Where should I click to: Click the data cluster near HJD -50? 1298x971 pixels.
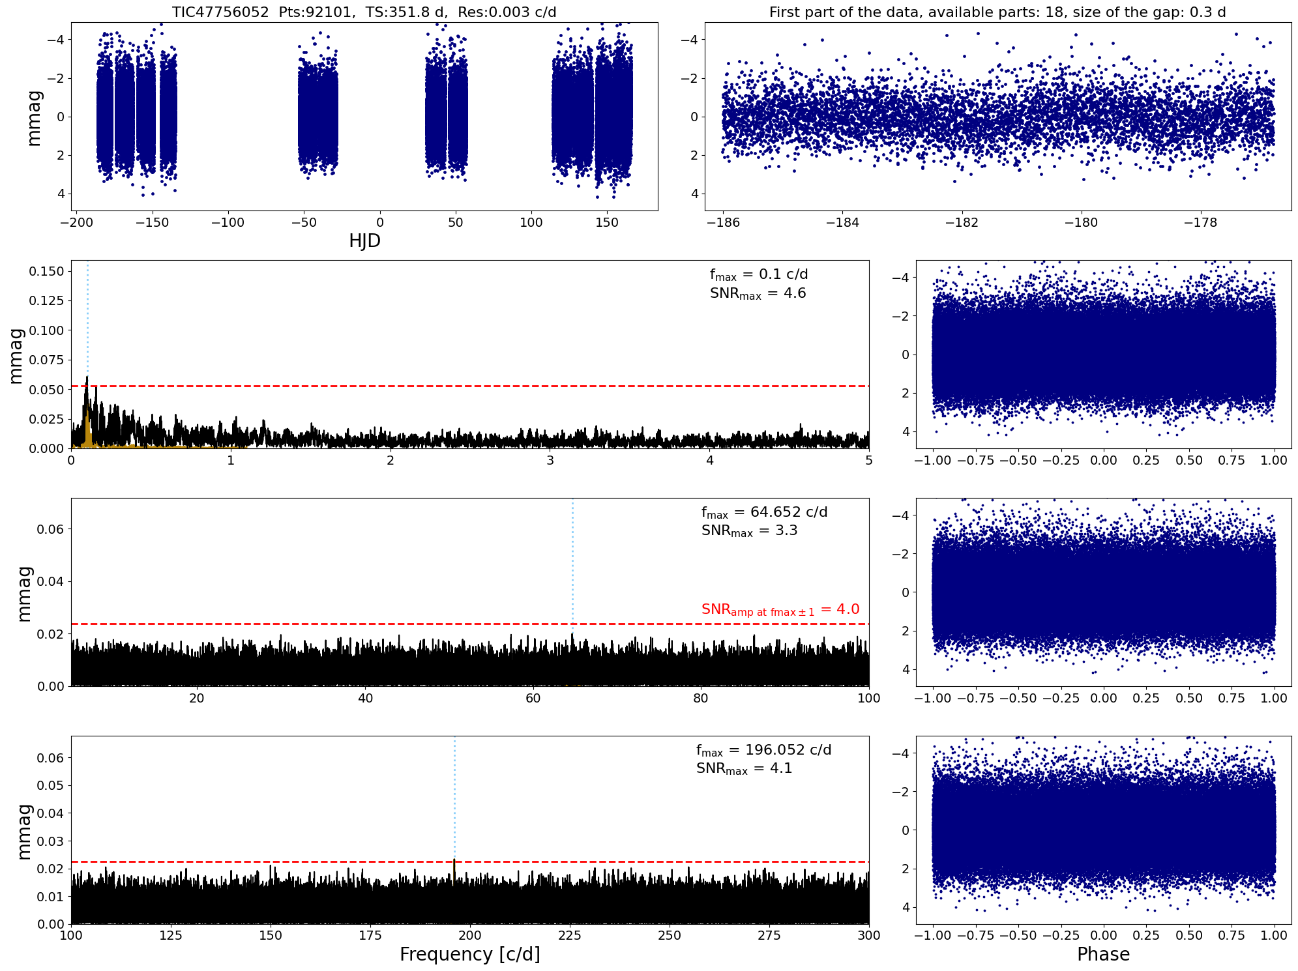(318, 117)
